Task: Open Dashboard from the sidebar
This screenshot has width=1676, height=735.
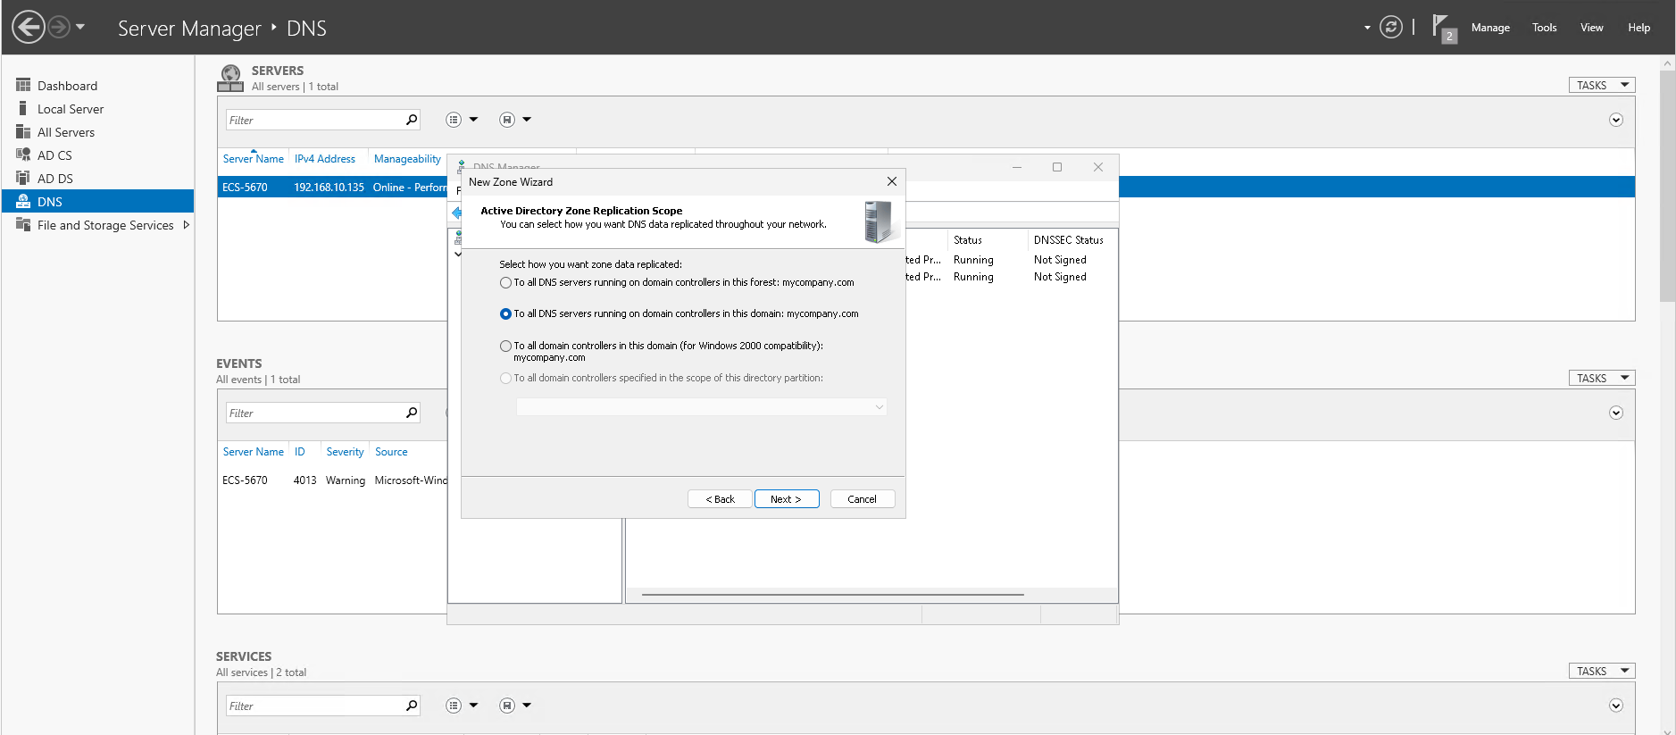Action: tap(67, 86)
